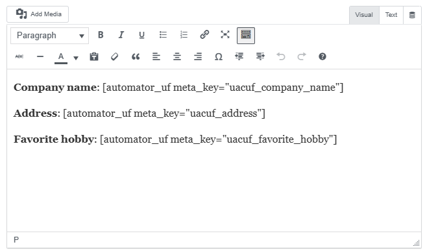Open the database stack icon tab

point(412,15)
